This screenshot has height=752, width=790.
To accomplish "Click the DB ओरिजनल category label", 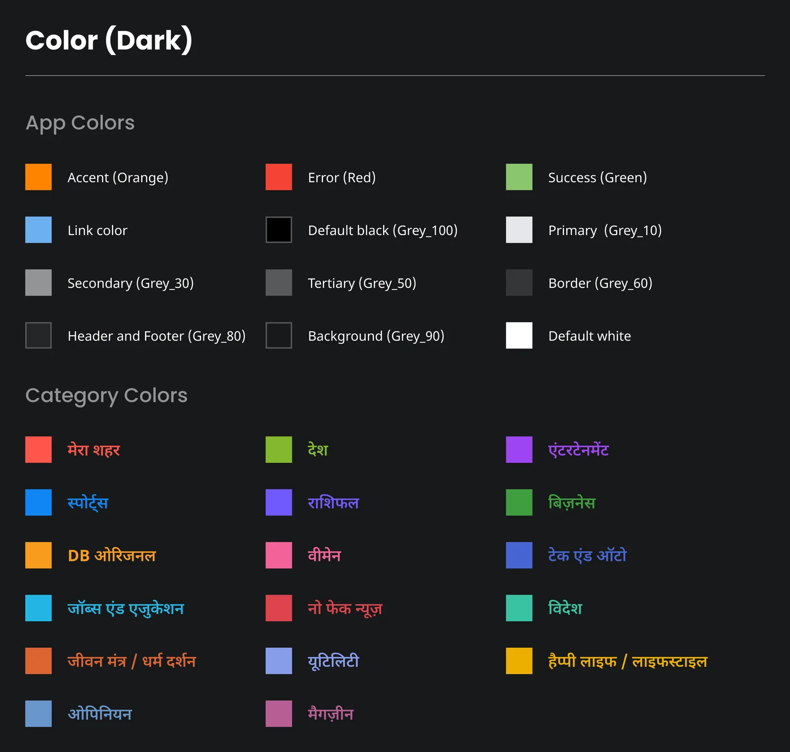I will click(x=112, y=556).
